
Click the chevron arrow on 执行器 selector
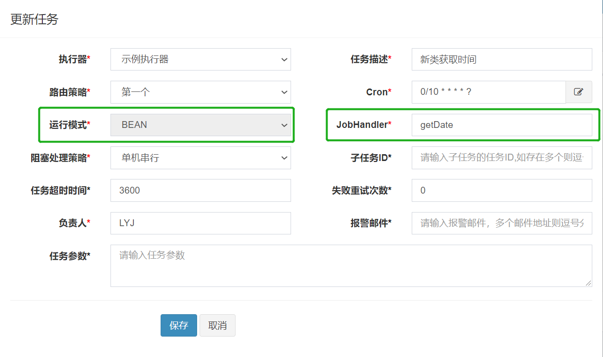(284, 59)
